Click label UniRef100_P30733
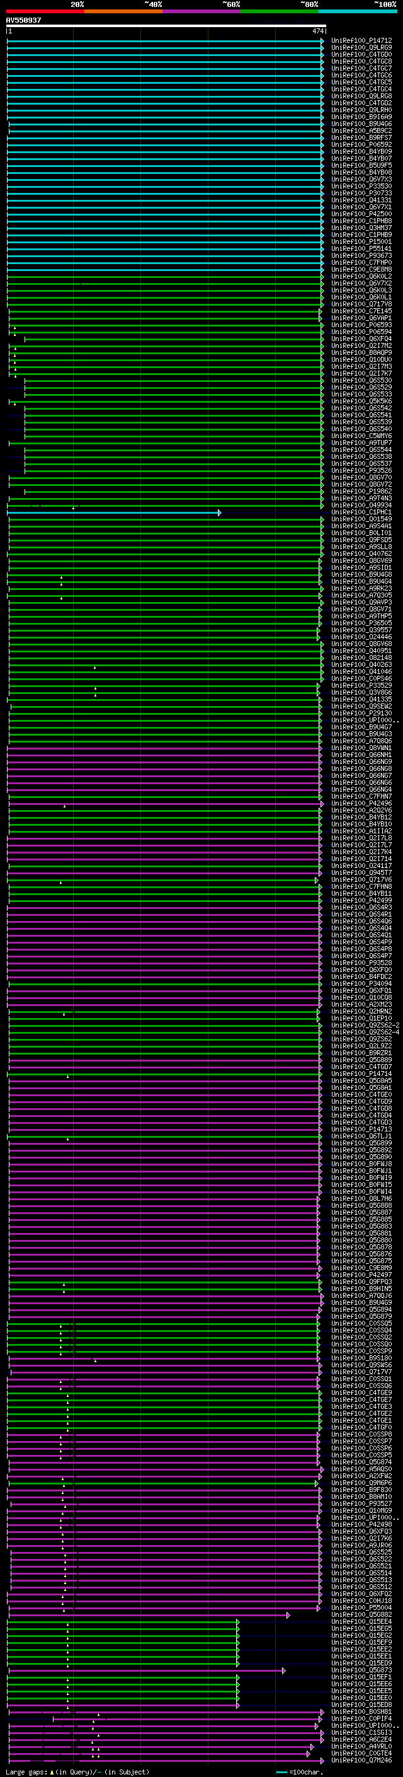Image resolution: width=403 pixels, height=1777 pixels. click(361, 193)
